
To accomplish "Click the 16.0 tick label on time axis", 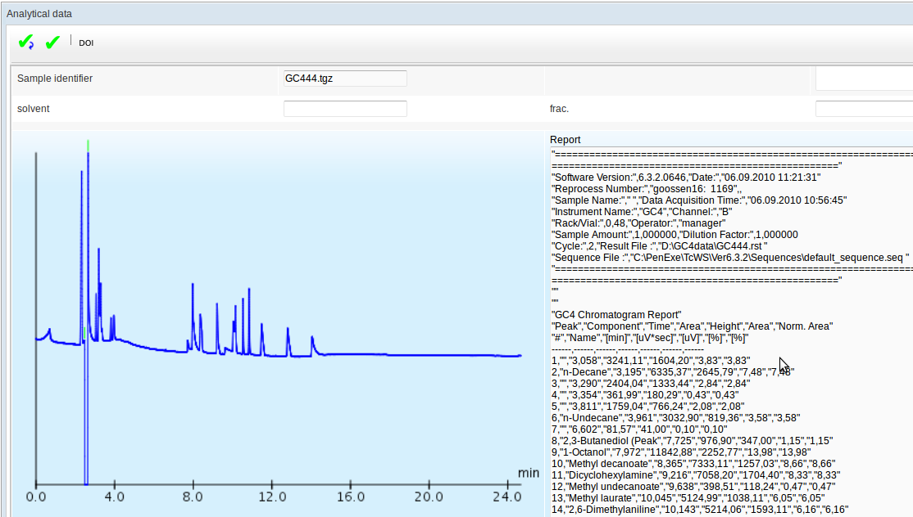I will point(350,497).
